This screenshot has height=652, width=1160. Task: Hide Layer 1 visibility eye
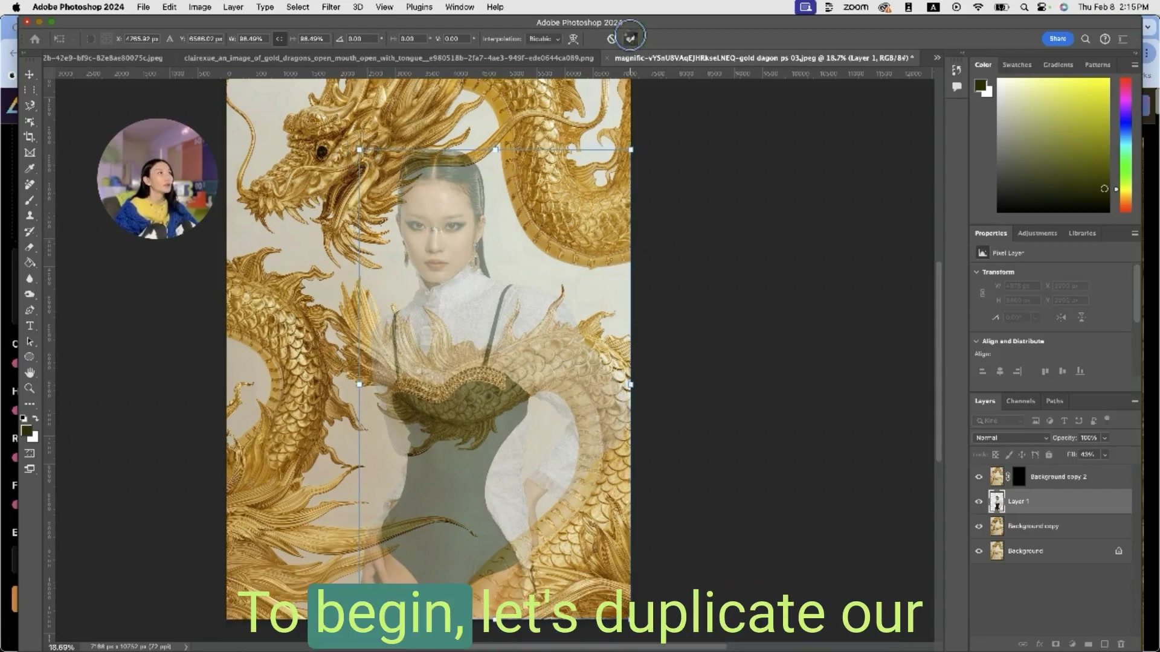tap(979, 502)
